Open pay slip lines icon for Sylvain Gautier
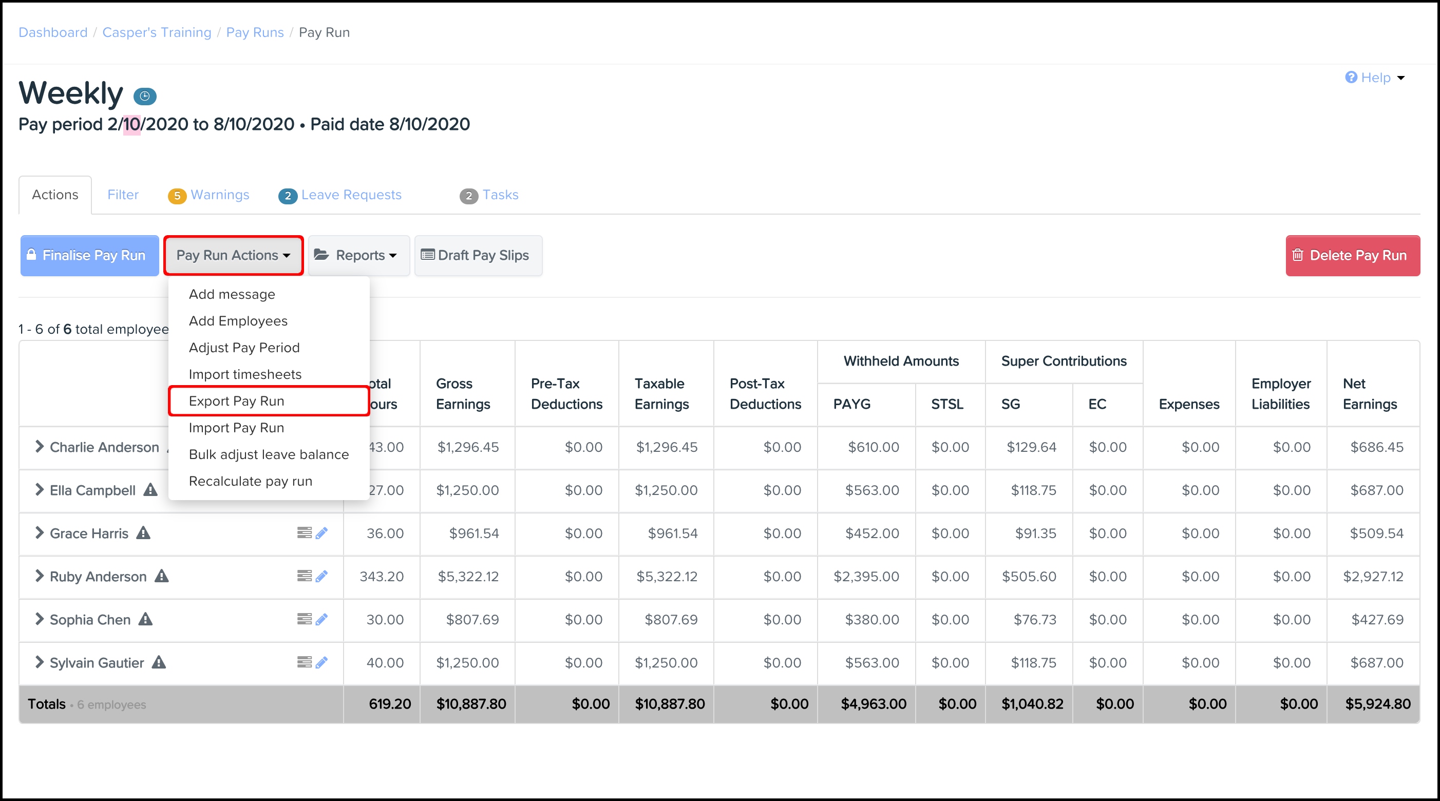This screenshot has height=801, width=1440. (304, 662)
